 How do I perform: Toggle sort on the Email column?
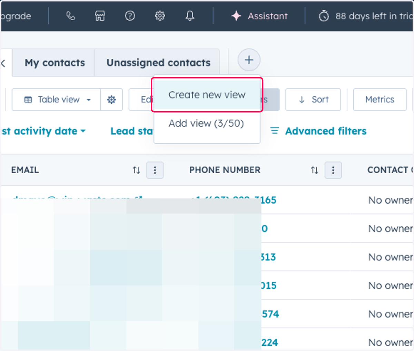(x=136, y=170)
